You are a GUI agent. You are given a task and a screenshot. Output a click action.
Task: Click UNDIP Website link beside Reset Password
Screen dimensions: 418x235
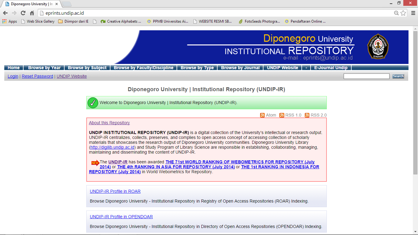(72, 76)
